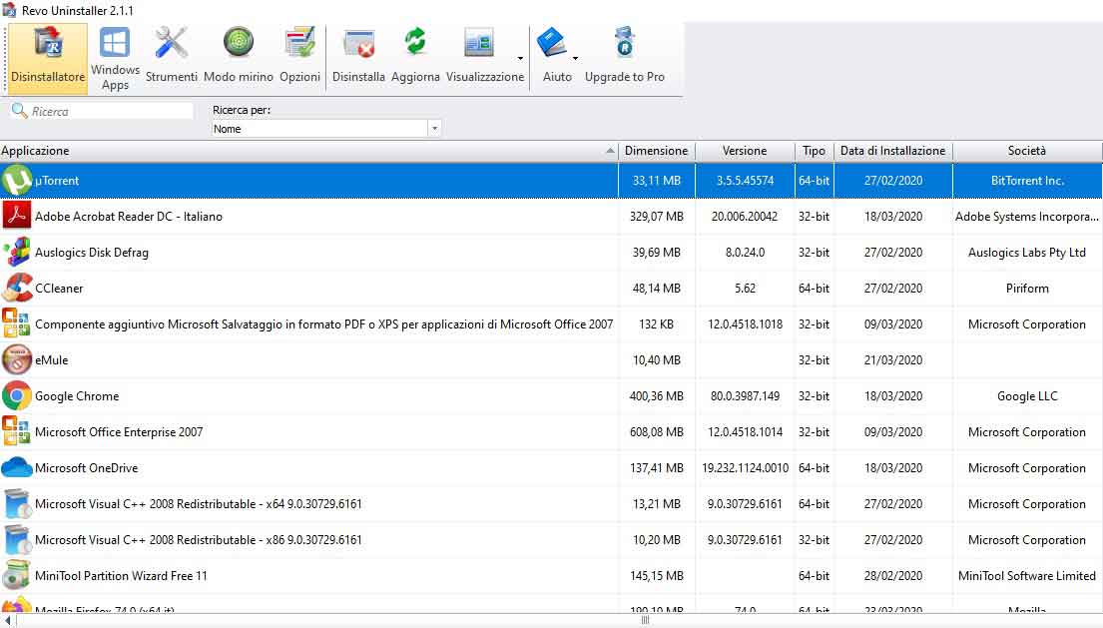Sort by the Applicazione column header
The height and width of the screenshot is (628, 1103).
[308, 151]
